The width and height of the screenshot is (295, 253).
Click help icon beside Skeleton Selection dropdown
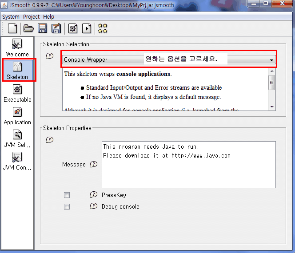pos(50,56)
